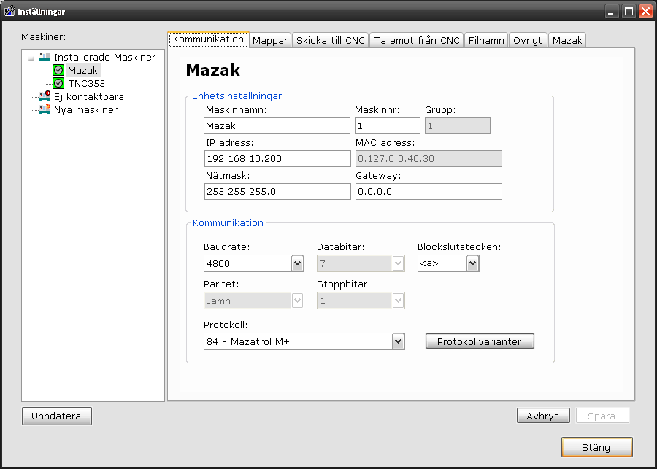Viewport: 657px width, 469px height.
Task: Select Nya maskiner tree entry
Action: tap(85, 110)
